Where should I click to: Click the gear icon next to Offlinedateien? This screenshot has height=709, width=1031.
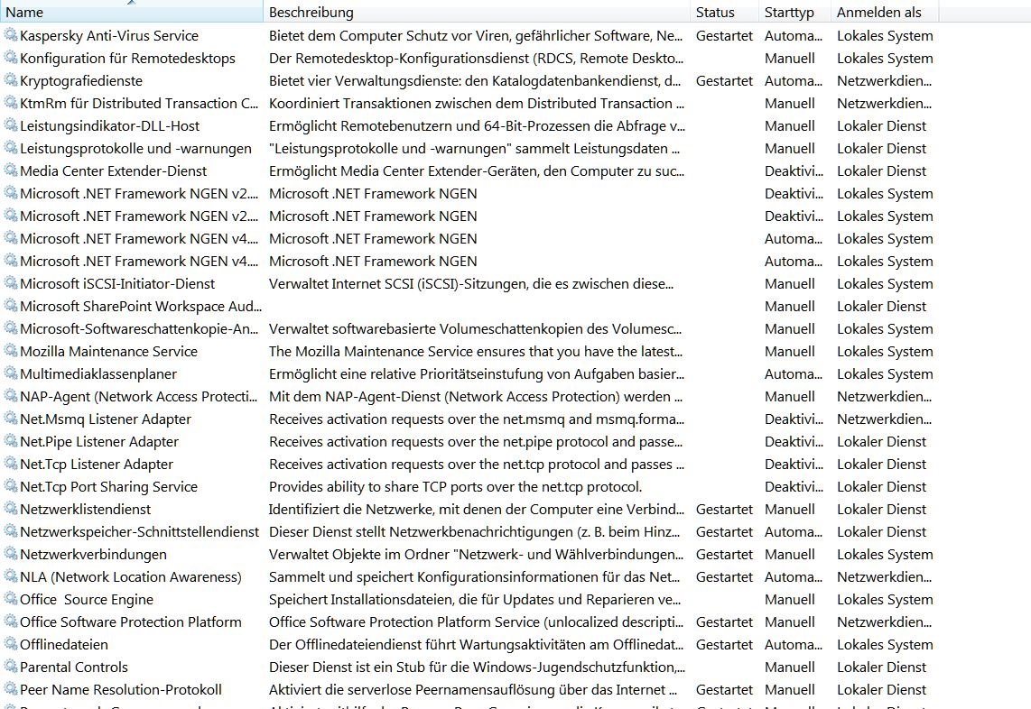(11, 644)
